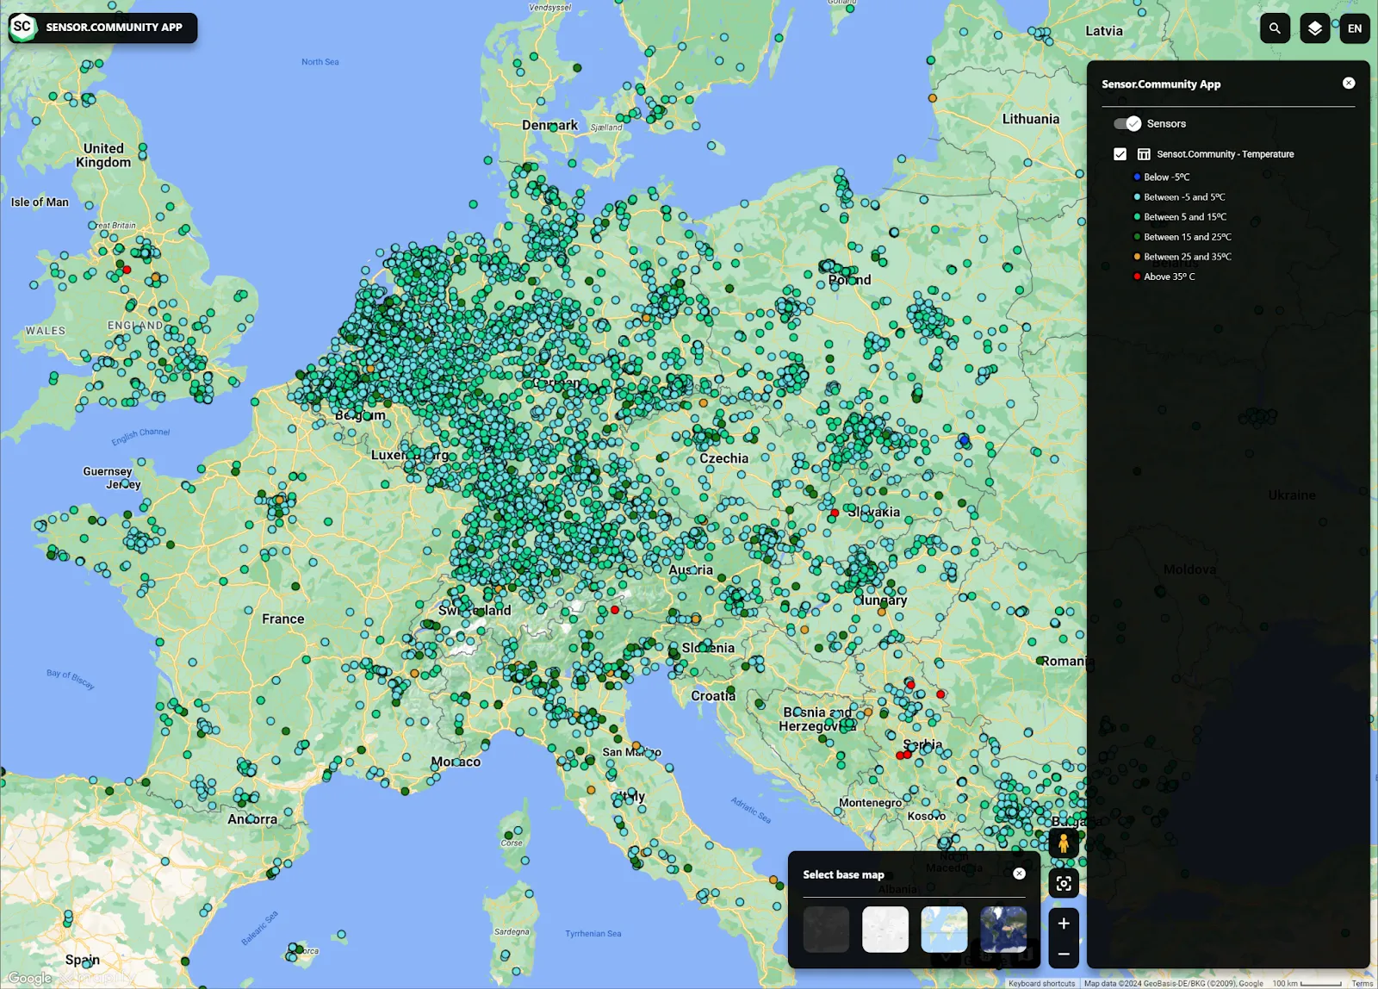Screen dimensions: 1378x989
Task: Click the Tyrrhenian Sea label
Action: tap(593, 934)
